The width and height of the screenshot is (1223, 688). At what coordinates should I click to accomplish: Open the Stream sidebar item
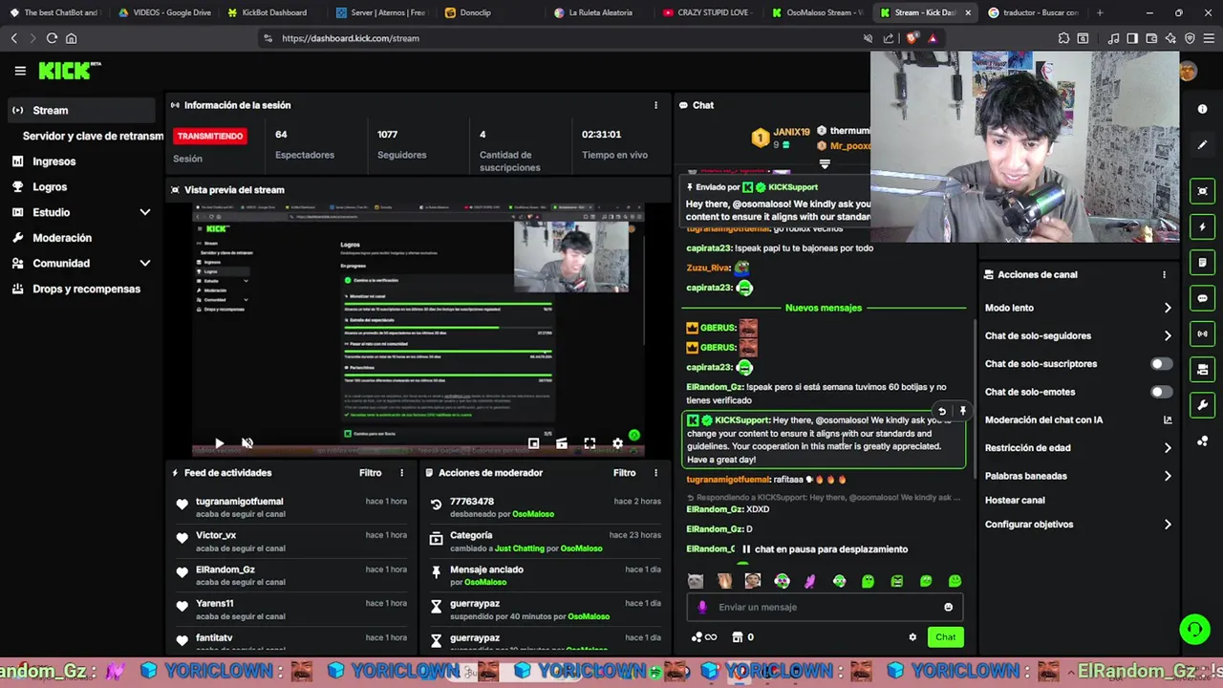tap(81, 110)
